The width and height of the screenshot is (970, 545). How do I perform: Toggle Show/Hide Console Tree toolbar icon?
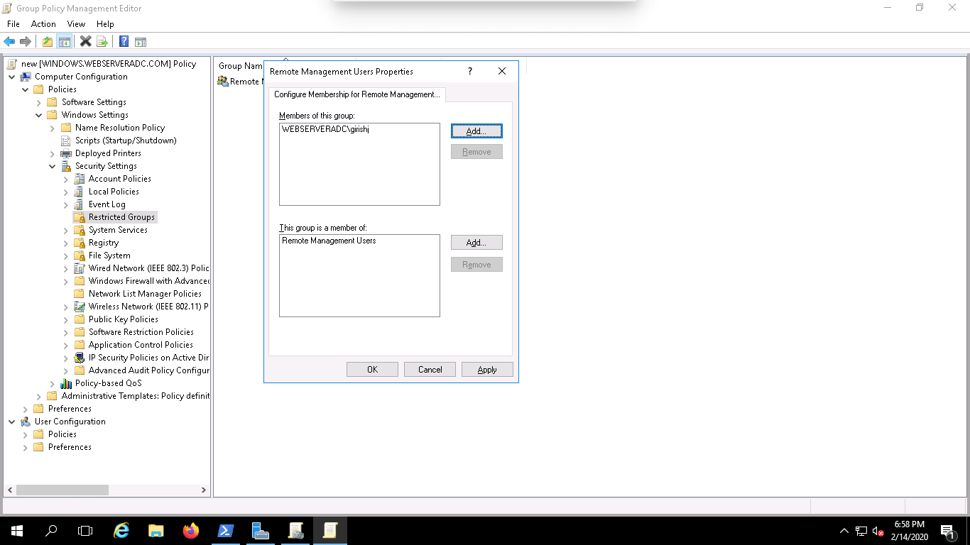[65, 42]
